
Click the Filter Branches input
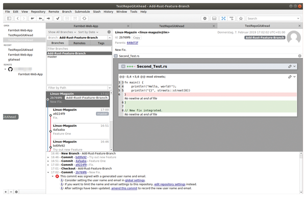tap(79, 49)
